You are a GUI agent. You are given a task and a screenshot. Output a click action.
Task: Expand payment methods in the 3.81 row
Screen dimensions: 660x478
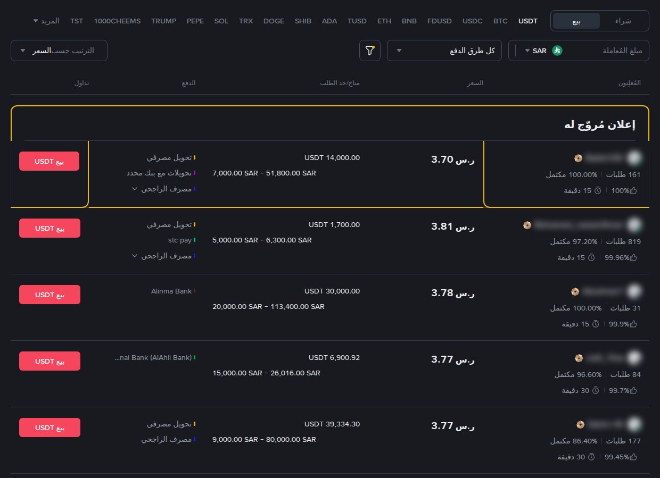135,256
